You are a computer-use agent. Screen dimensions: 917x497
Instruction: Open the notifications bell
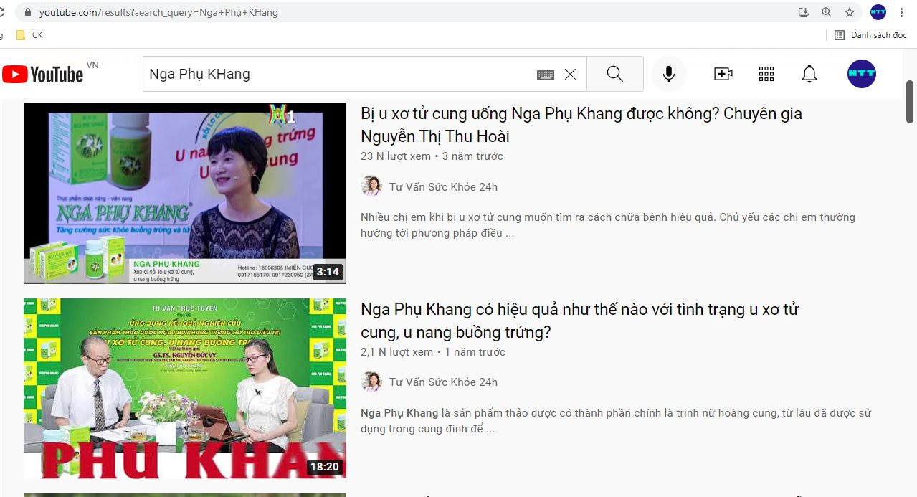[x=809, y=74]
